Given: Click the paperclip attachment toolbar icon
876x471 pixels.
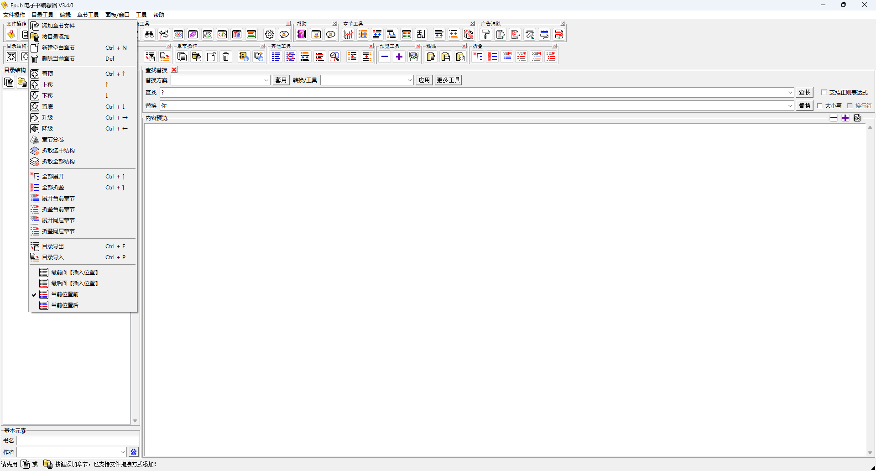Looking at the screenshot, I should 193,34.
